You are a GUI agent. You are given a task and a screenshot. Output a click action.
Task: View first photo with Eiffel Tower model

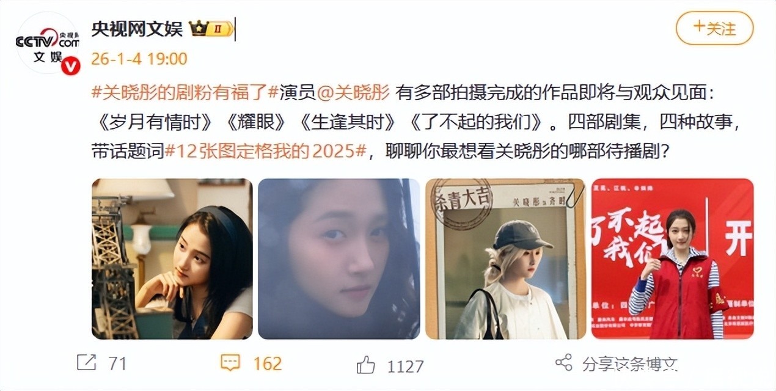point(172,258)
